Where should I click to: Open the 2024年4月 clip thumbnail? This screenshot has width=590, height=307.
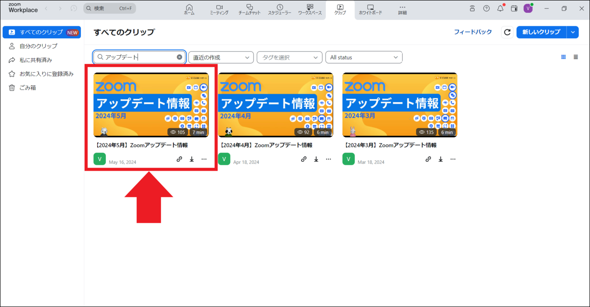275,105
